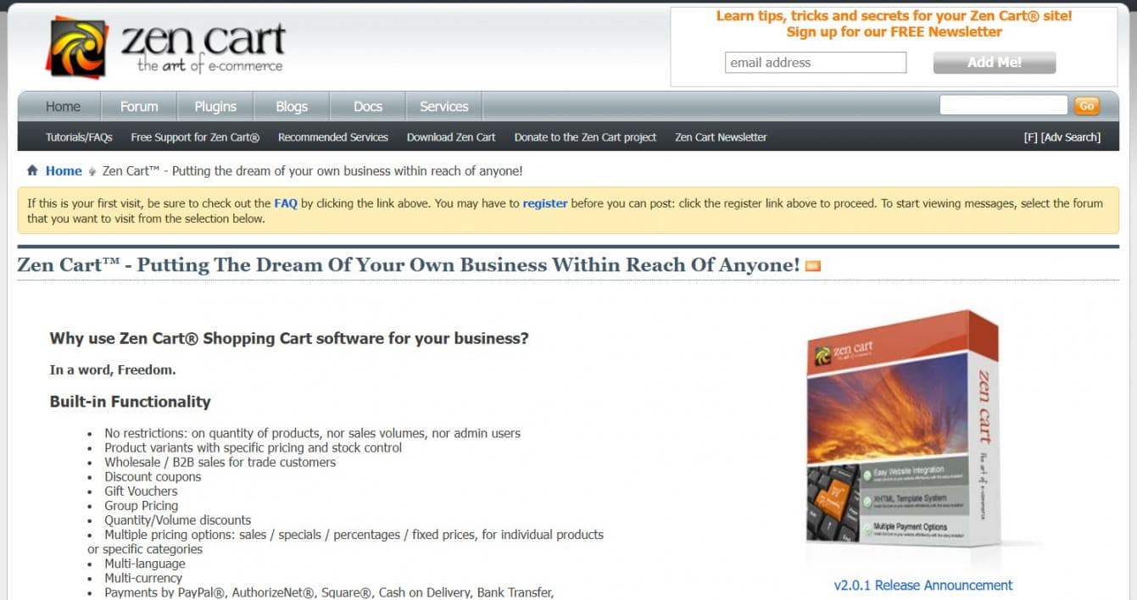Image resolution: width=1137 pixels, height=600 pixels.
Task: Click the Home breadcrumb link
Action: pyautogui.click(x=64, y=171)
